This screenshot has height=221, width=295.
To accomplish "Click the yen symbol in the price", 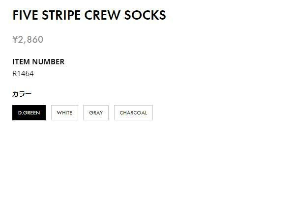I will pyautogui.click(x=15, y=40).
